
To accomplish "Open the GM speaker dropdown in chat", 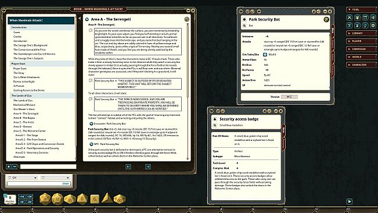I will (23, 177).
